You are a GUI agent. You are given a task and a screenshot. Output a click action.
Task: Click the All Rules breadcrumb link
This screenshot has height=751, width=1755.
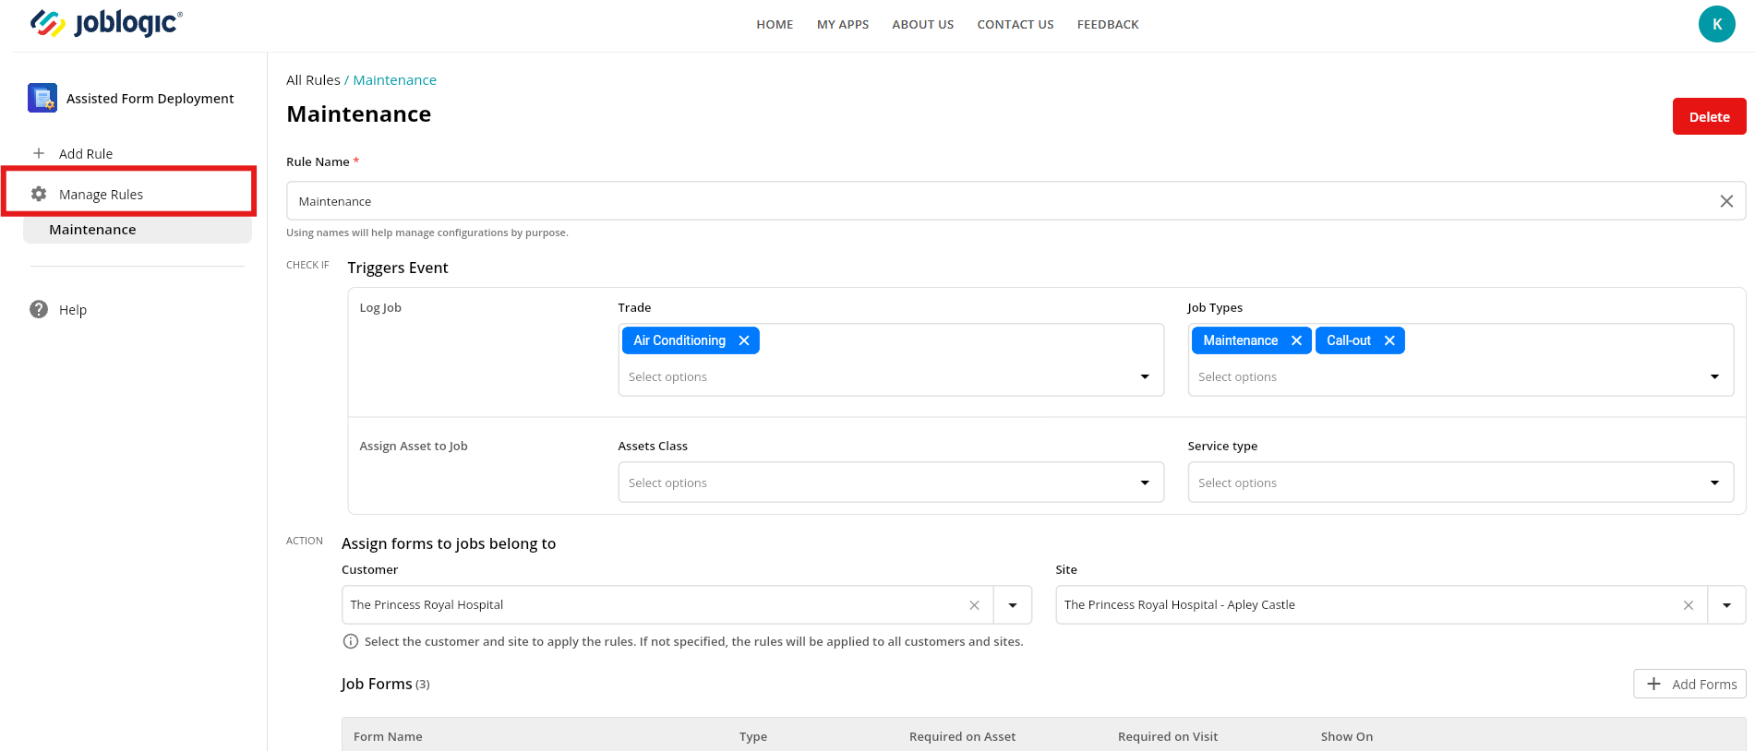(x=313, y=80)
